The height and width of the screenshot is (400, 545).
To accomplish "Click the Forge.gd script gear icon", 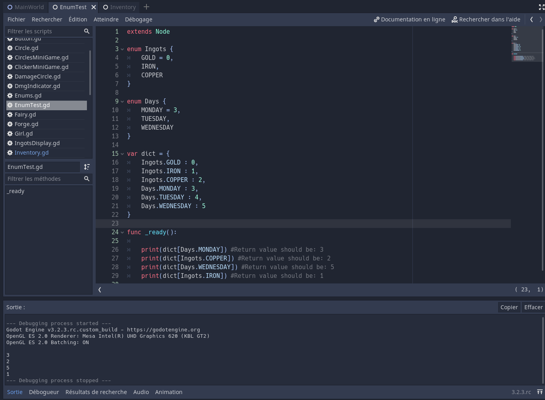I will (x=10, y=124).
